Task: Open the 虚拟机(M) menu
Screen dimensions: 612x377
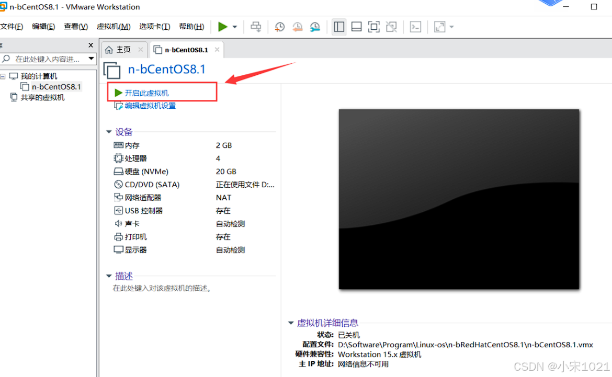Action: click(x=114, y=27)
